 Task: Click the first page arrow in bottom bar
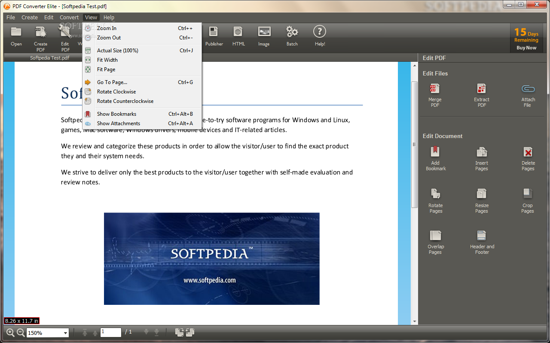(x=85, y=332)
